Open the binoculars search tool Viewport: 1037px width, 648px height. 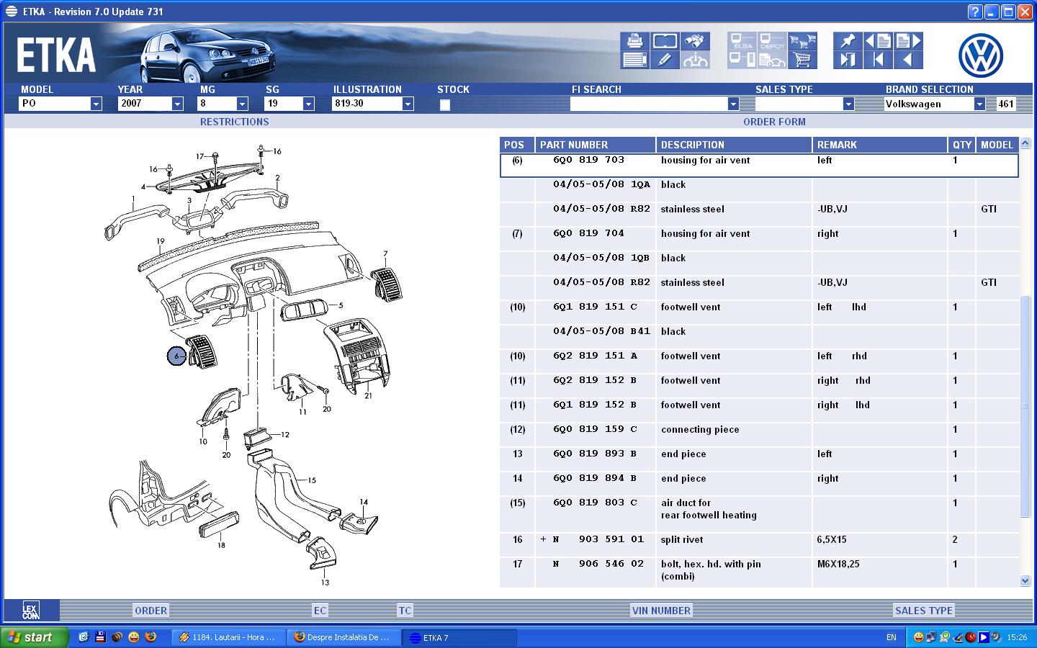coord(695,41)
